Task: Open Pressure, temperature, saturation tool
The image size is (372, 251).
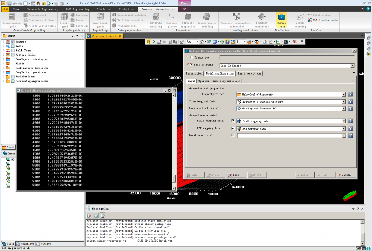Action: click(235, 20)
